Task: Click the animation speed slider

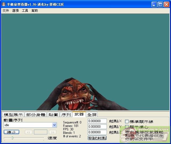Action: (x=24, y=138)
